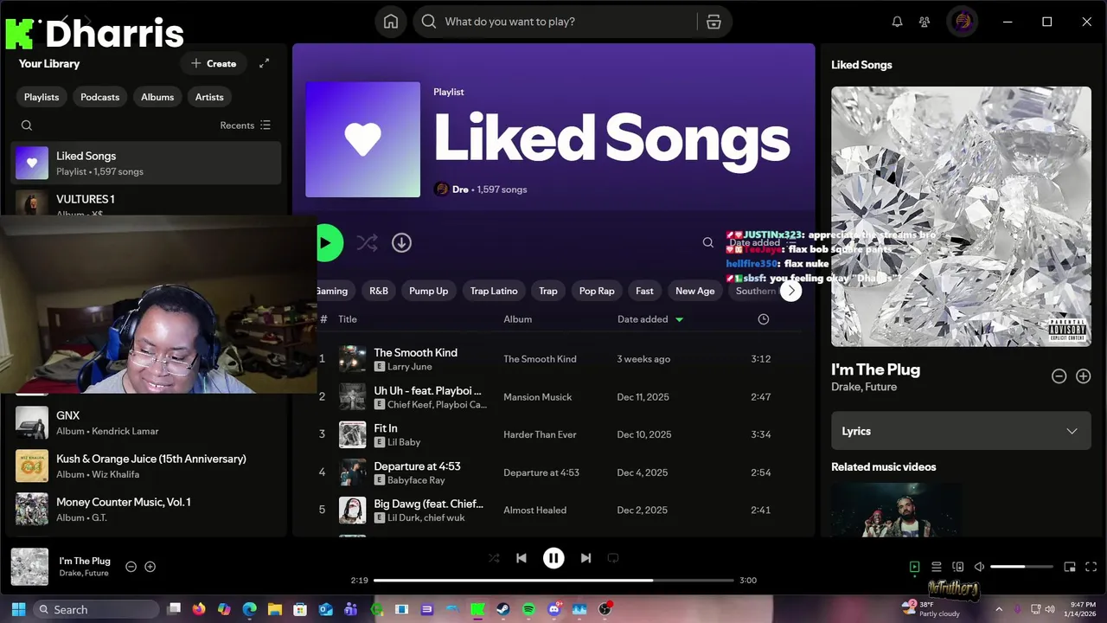Open Discord from the taskbar
This screenshot has width=1107, height=623.
click(554, 609)
